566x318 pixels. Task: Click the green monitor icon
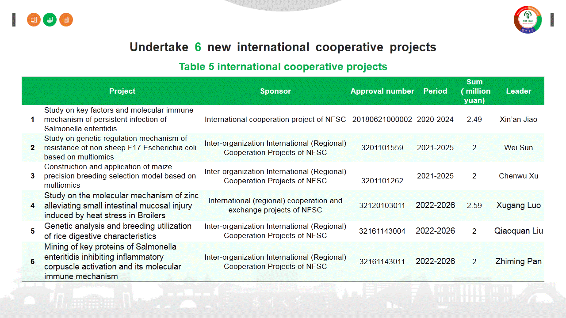click(x=50, y=19)
